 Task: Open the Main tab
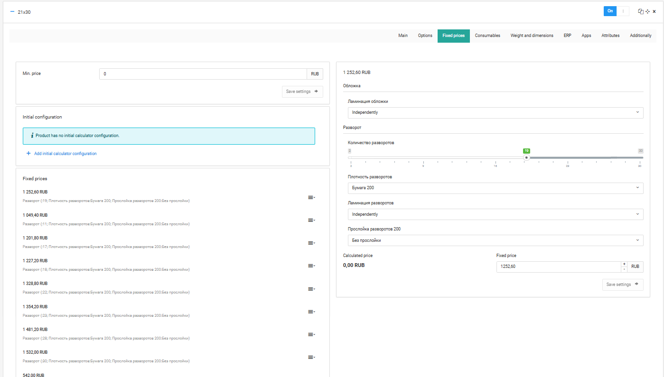coord(403,36)
